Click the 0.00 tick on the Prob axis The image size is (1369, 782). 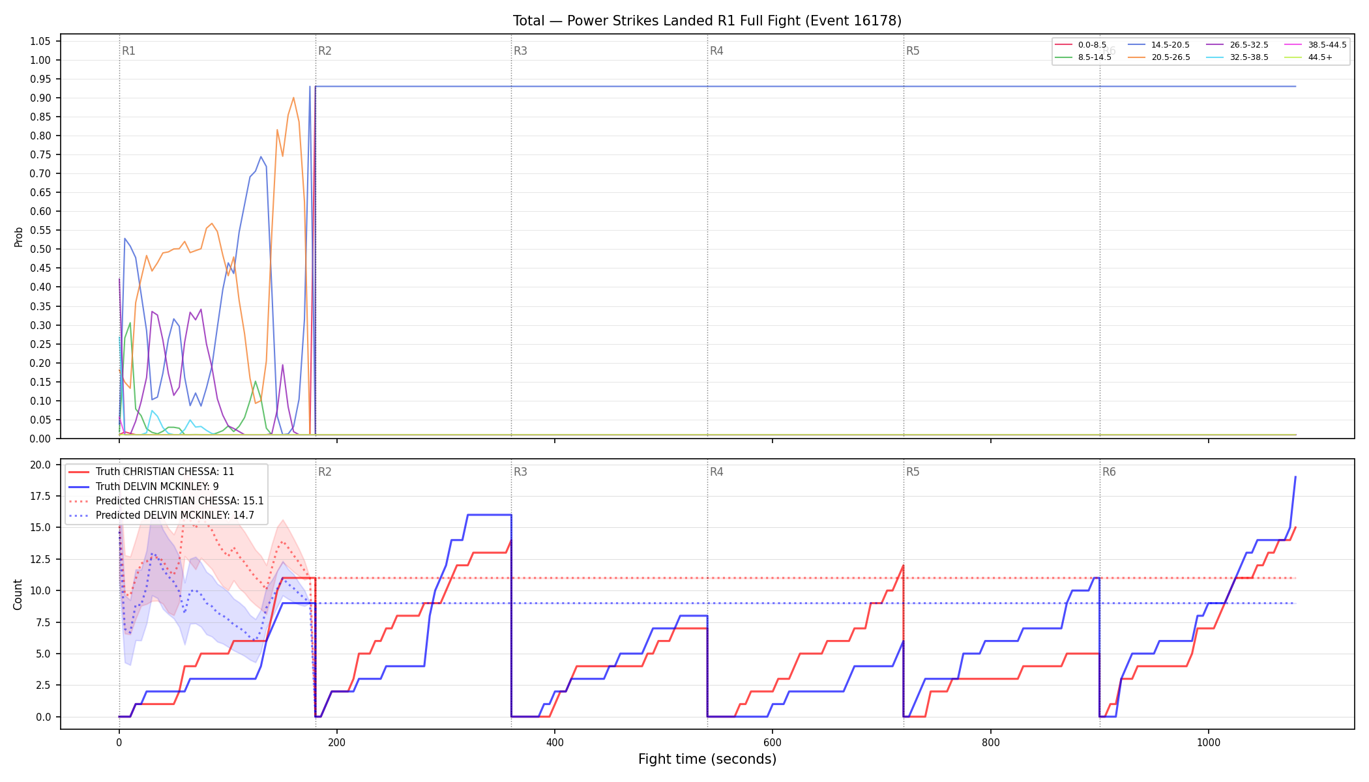click(40, 439)
